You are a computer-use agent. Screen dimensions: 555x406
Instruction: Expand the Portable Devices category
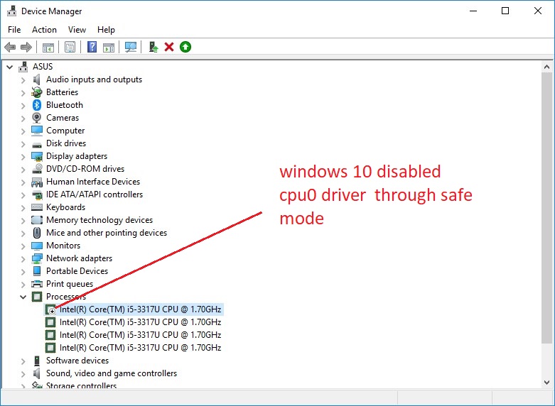[23, 272]
